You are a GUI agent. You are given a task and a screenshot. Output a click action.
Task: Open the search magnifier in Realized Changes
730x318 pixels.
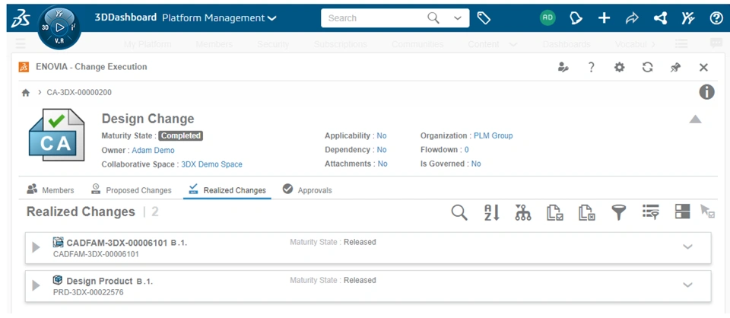point(459,213)
